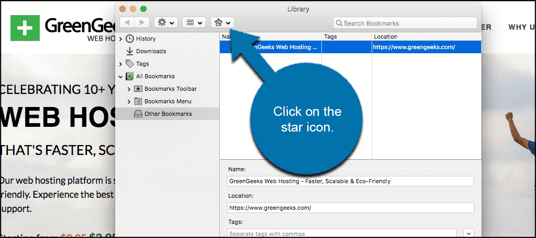This screenshot has height=238, width=536.
Task: Open the star Import and Backup menu
Action: point(222,22)
